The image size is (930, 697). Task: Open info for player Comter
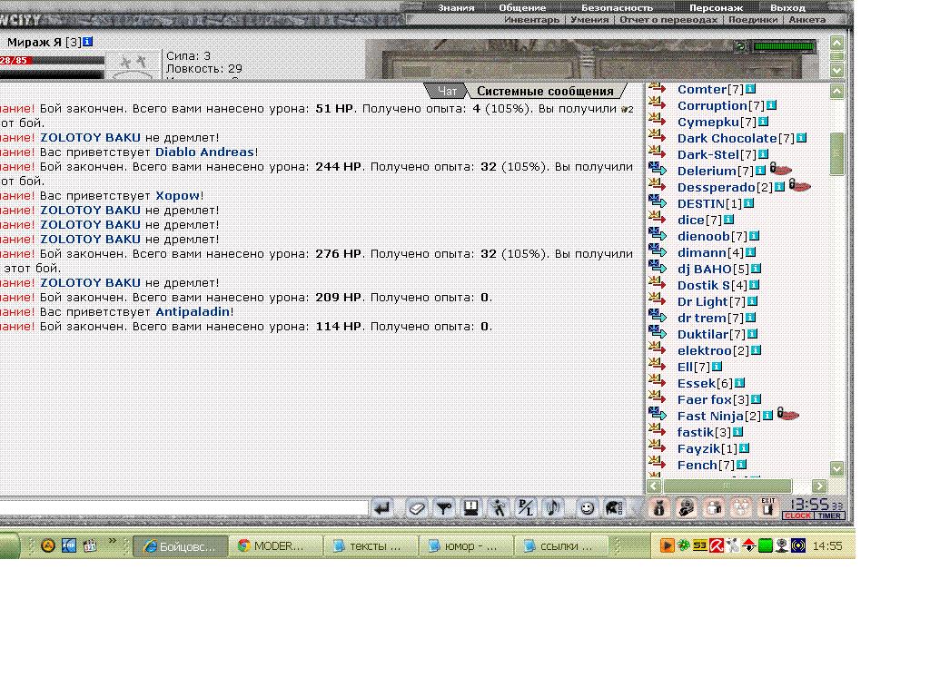click(x=750, y=89)
